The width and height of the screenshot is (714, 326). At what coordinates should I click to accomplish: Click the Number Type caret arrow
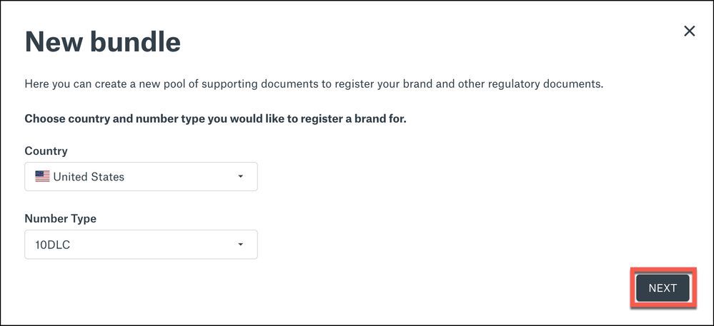tap(240, 245)
